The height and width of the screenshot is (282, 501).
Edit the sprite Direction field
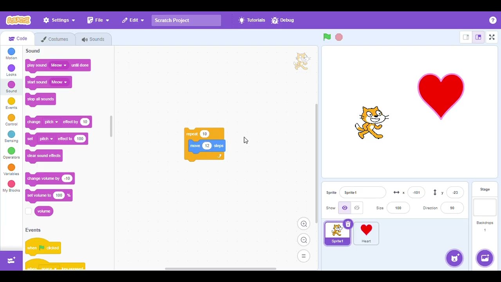(452, 208)
